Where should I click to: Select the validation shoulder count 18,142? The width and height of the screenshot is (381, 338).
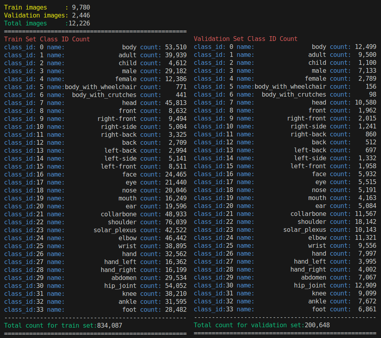(x=366, y=222)
